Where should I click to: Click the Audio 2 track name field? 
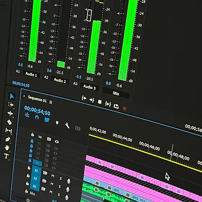pyautogui.click(x=60, y=80)
